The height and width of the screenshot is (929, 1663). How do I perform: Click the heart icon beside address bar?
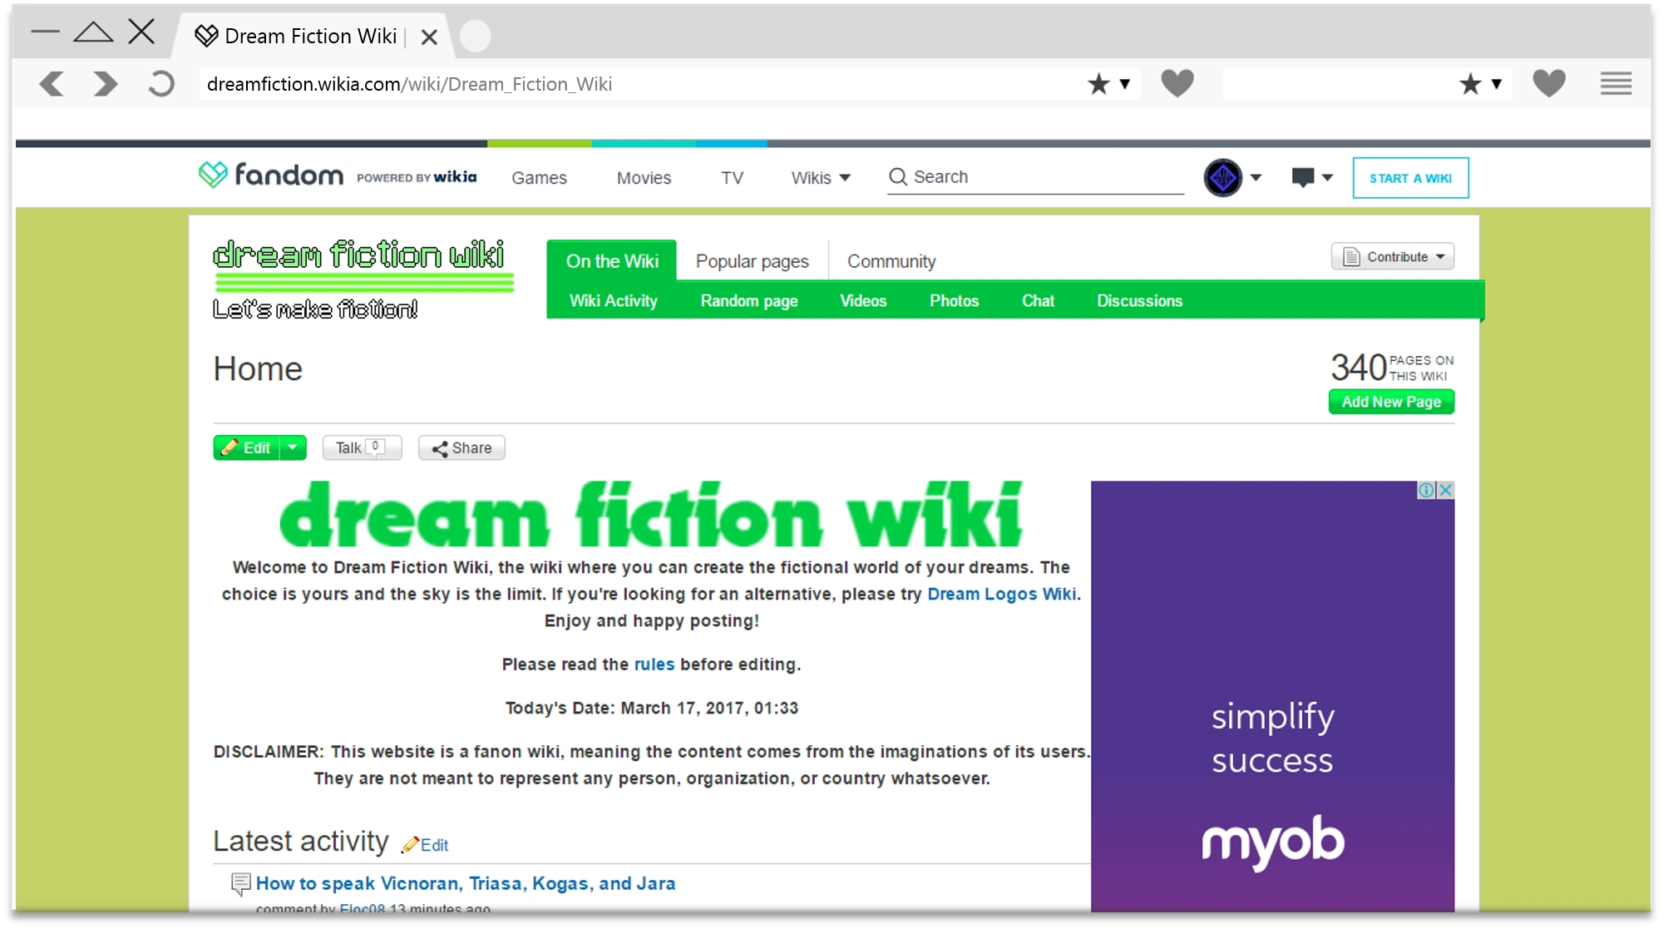1177,84
